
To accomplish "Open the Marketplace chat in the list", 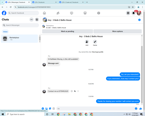I will [x=19, y=39].
